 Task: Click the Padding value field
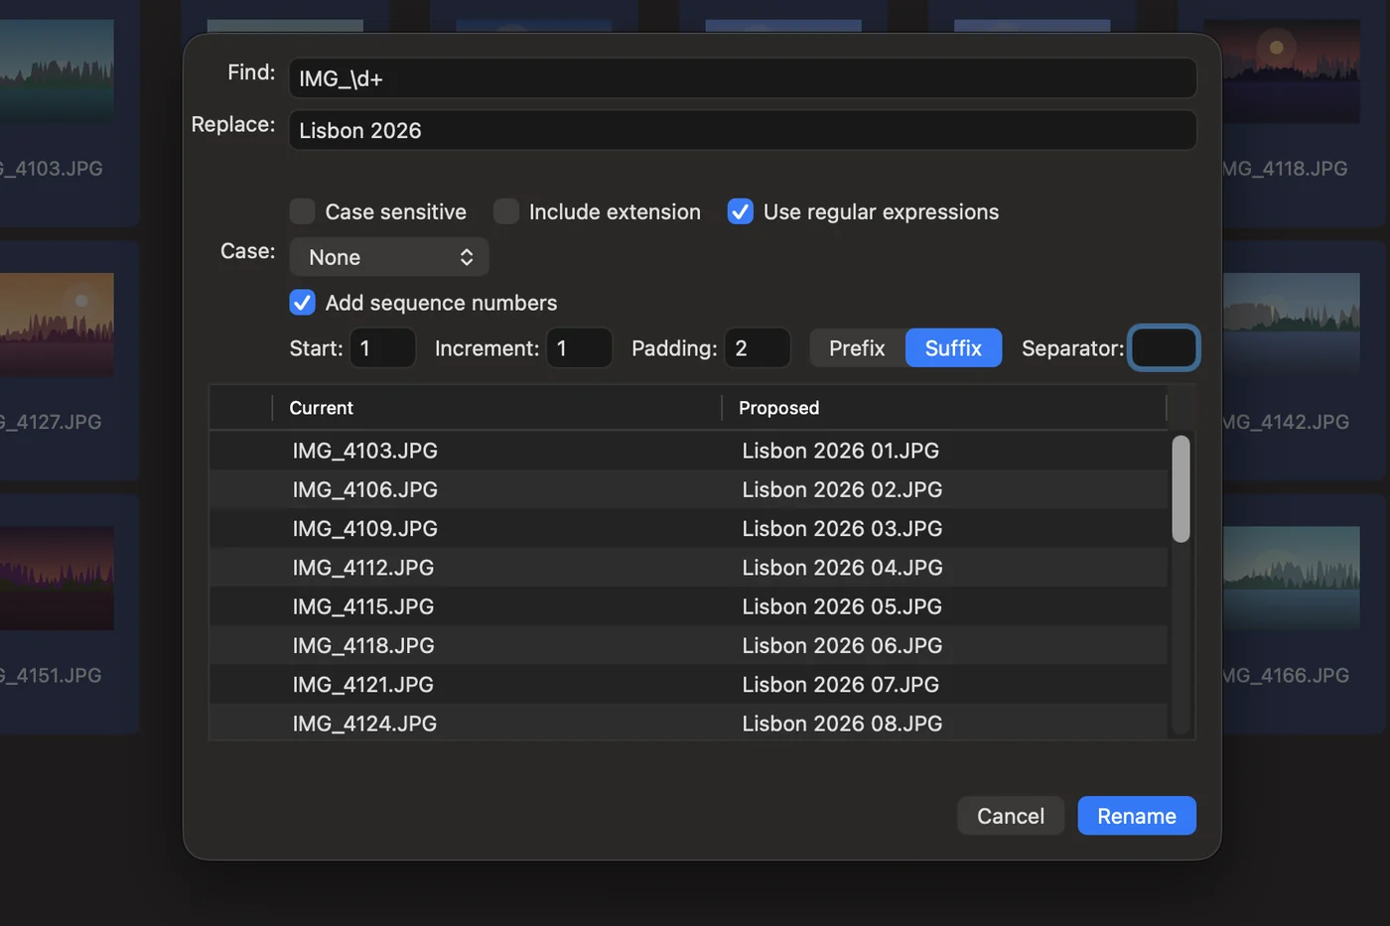point(758,348)
